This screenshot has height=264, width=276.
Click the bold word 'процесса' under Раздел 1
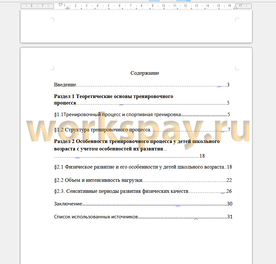(65, 103)
